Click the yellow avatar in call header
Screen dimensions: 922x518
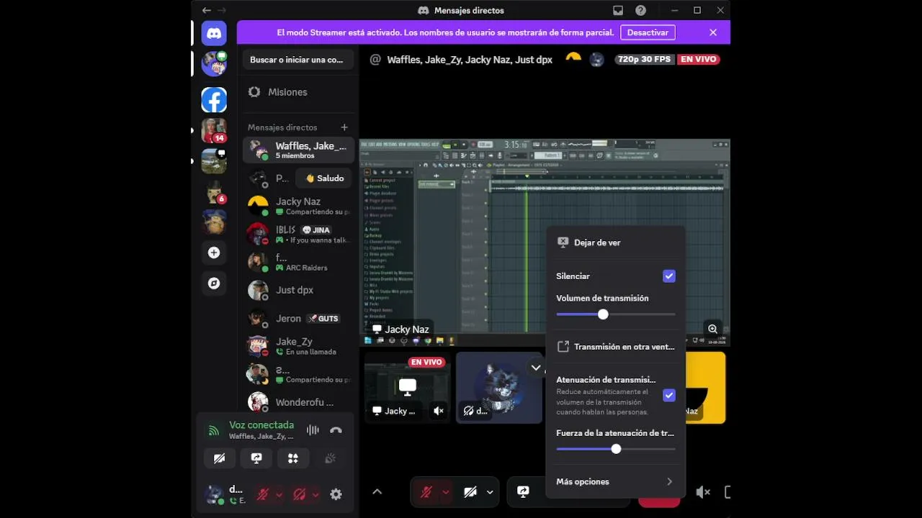tap(573, 59)
